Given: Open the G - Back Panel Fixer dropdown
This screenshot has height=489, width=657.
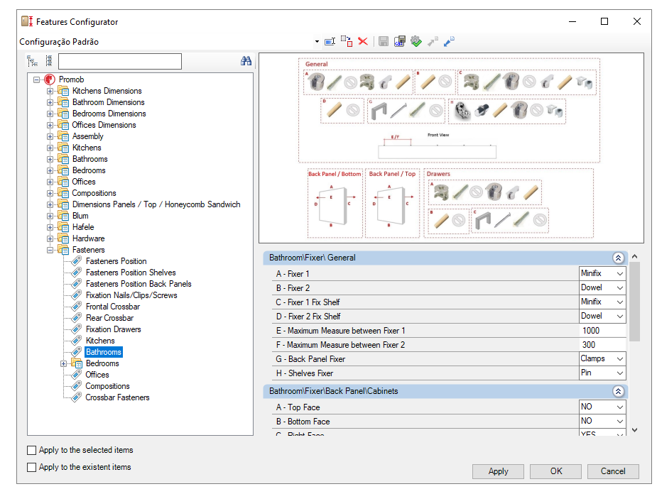Looking at the screenshot, I should pos(620,359).
